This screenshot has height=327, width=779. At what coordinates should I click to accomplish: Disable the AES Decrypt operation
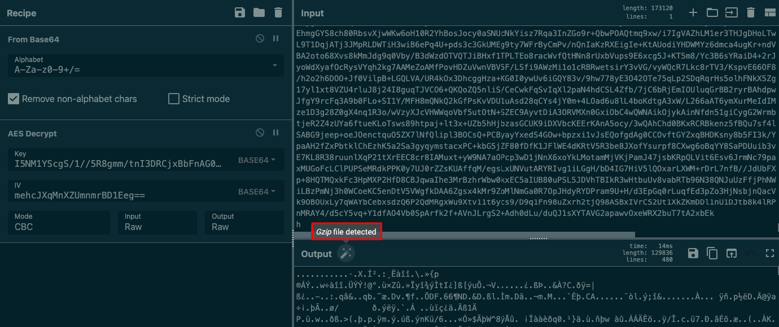[x=260, y=133]
